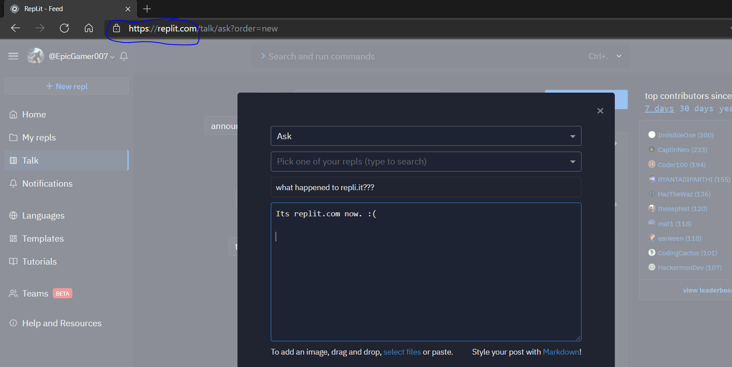Click into the post body text area
The height and width of the screenshot is (367, 732).
tap(426, 272)
